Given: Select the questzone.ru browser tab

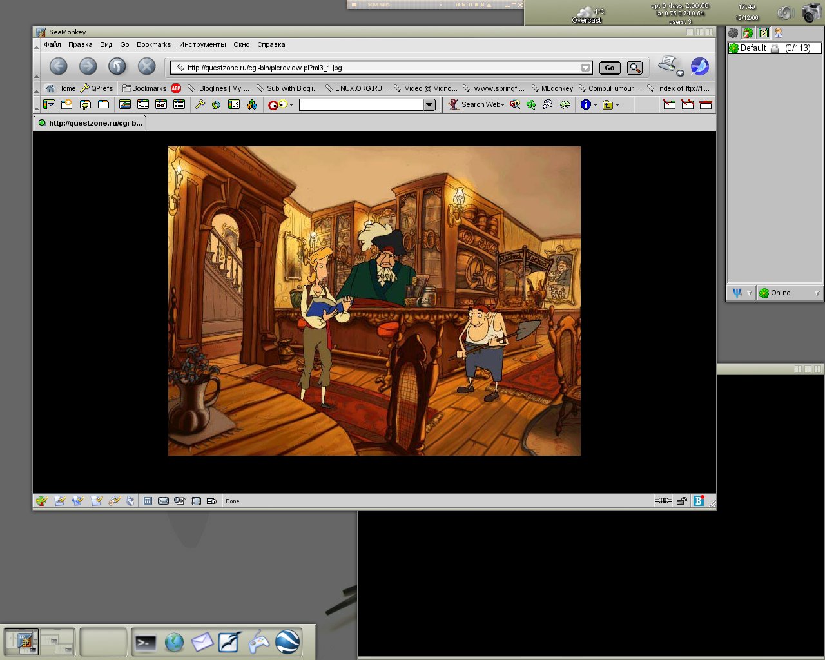Looking at the screenshot, I should 90,123.
